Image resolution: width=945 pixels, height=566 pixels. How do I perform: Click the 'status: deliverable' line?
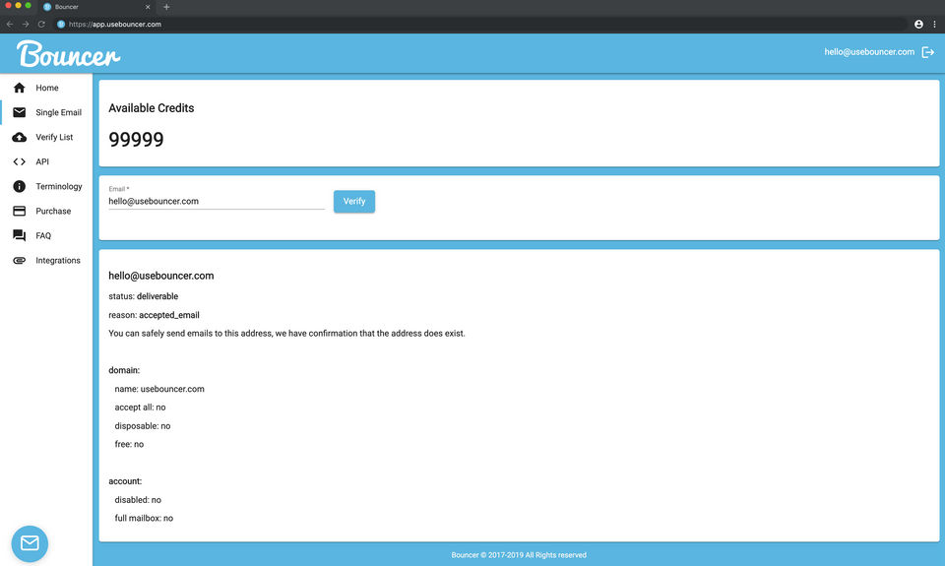[144, 296]
